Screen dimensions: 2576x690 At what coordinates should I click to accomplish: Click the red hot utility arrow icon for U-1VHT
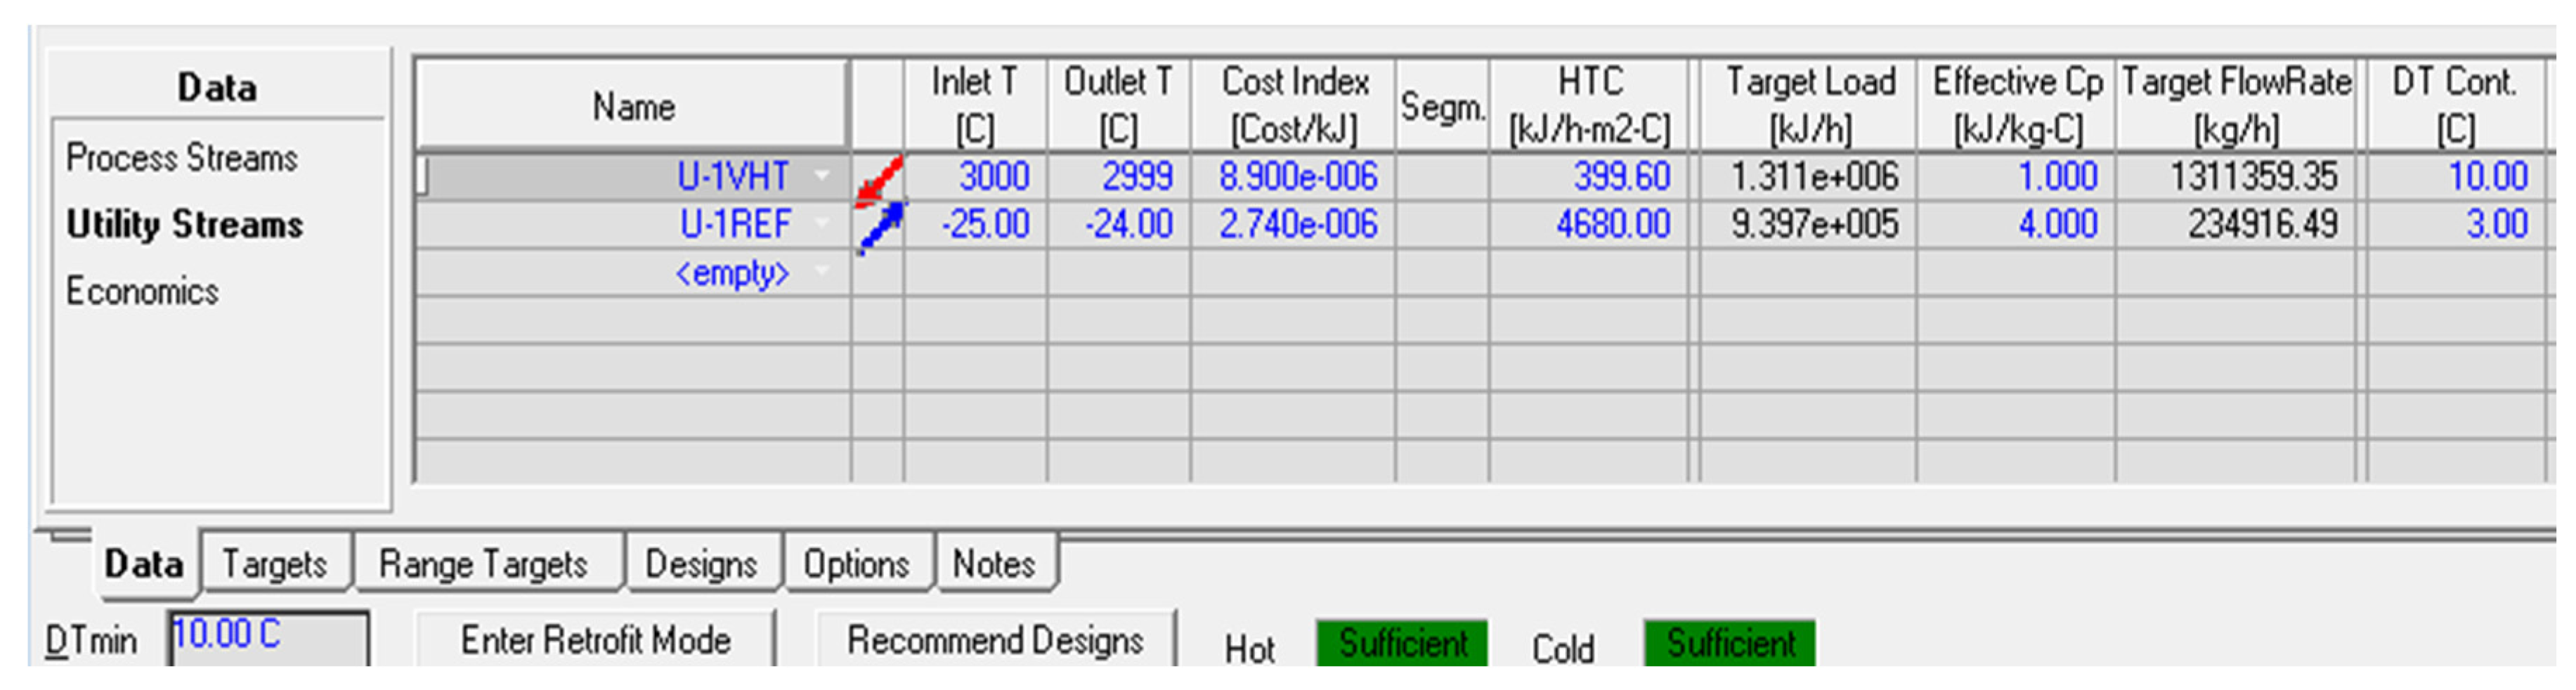[878, 180]
